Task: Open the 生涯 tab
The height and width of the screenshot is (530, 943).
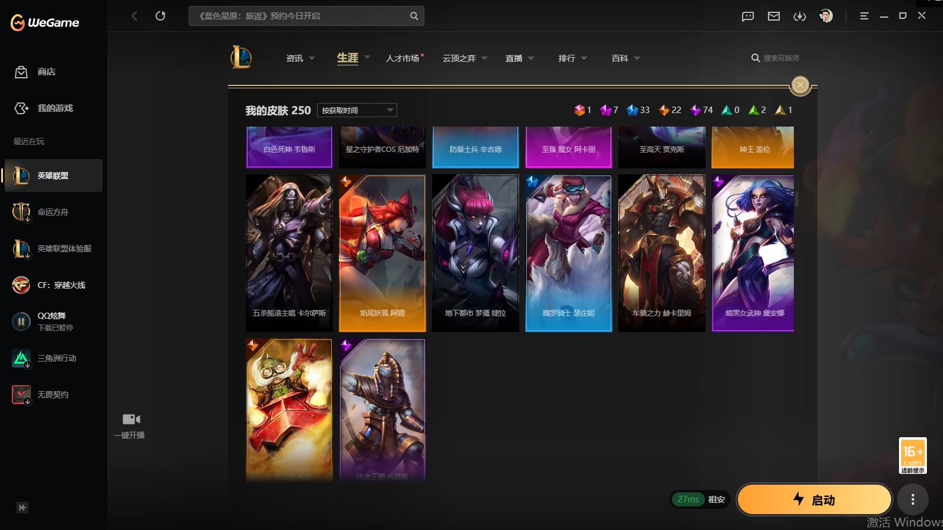Action: point(348,58)
